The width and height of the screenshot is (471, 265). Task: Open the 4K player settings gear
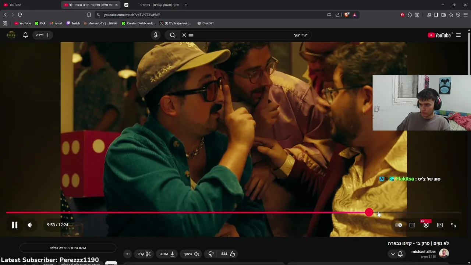pos(426,225)
